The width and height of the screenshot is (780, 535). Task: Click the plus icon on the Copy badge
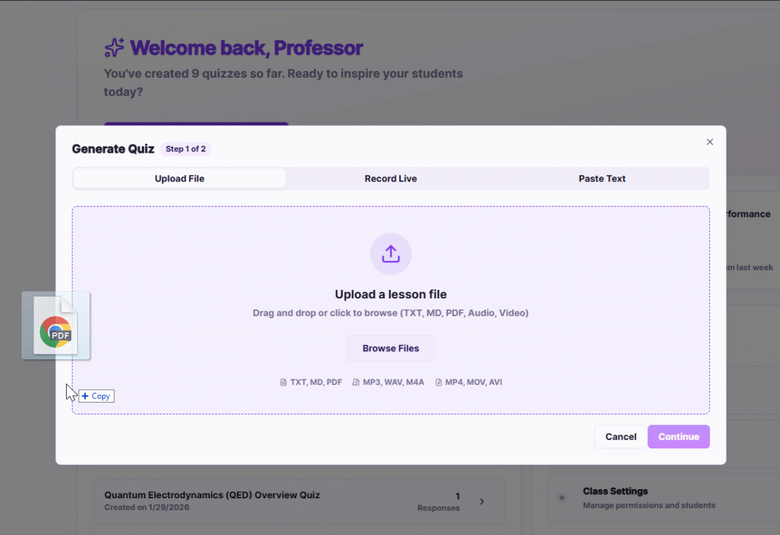(85, 396)
